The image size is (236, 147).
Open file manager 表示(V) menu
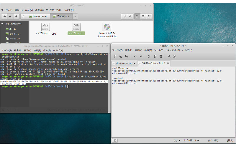tap(29, 10)
